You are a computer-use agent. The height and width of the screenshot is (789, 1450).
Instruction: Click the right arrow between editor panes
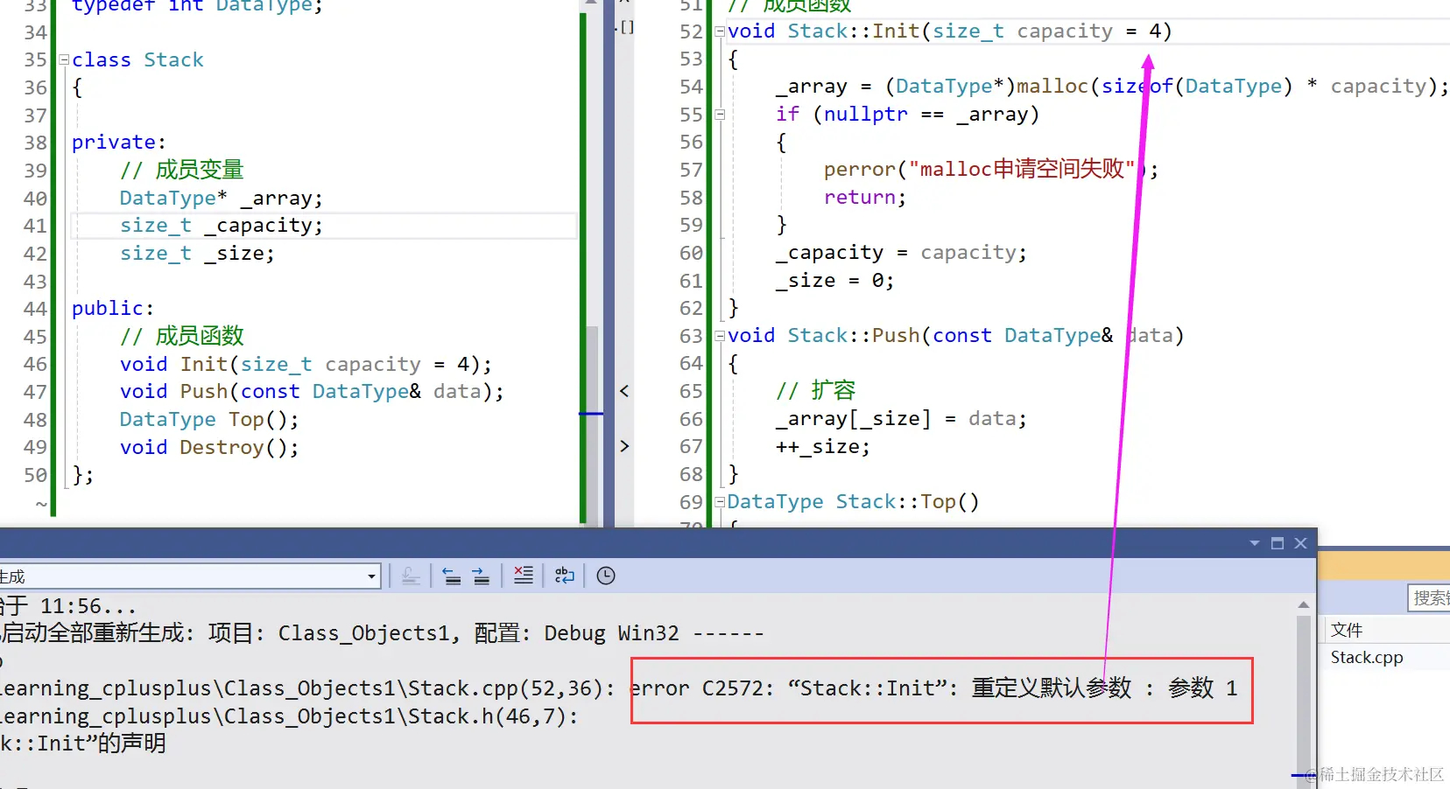624,446
